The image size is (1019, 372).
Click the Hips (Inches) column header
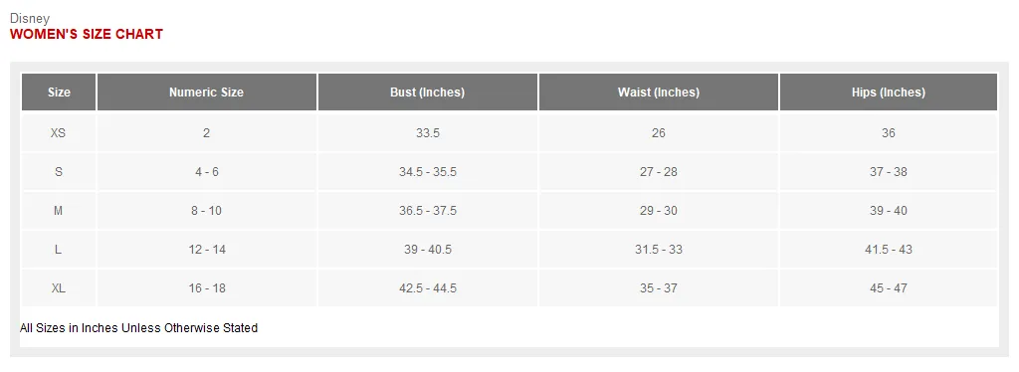[x=889, y=93]
